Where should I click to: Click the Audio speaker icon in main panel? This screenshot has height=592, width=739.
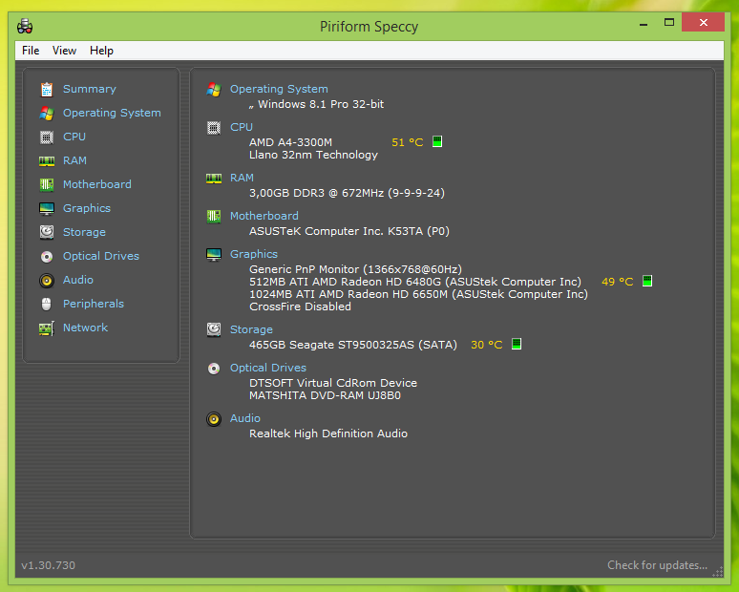tap(214, 418)
